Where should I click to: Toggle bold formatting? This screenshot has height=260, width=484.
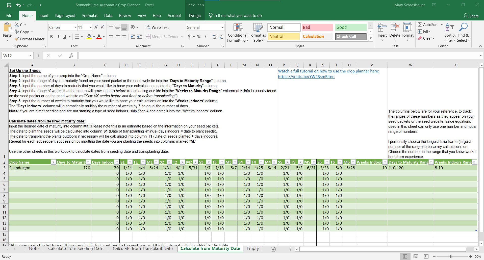pyautogui.click(x=51, y=37)
